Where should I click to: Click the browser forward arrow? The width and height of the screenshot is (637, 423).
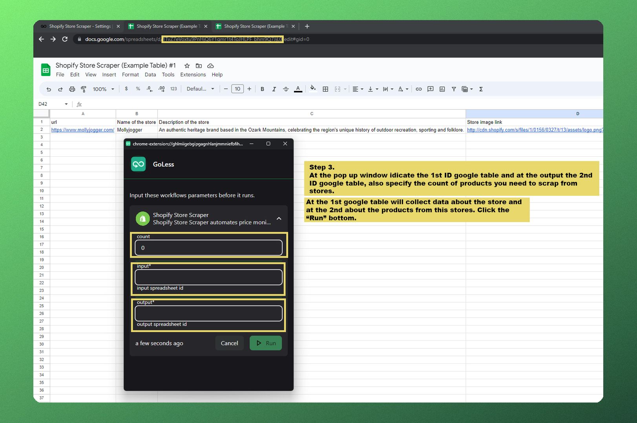(x=53, y=39)
